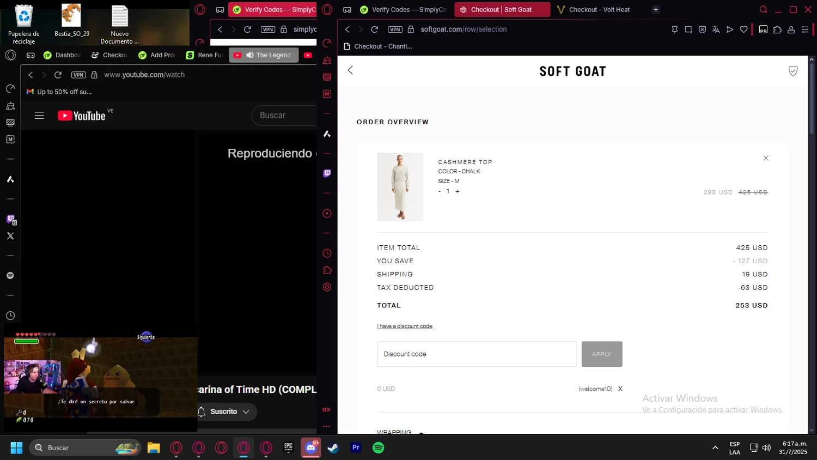The image size is (817, 460).
Task: Reload the softgoat.com page
Action: (x=375, y=29)
